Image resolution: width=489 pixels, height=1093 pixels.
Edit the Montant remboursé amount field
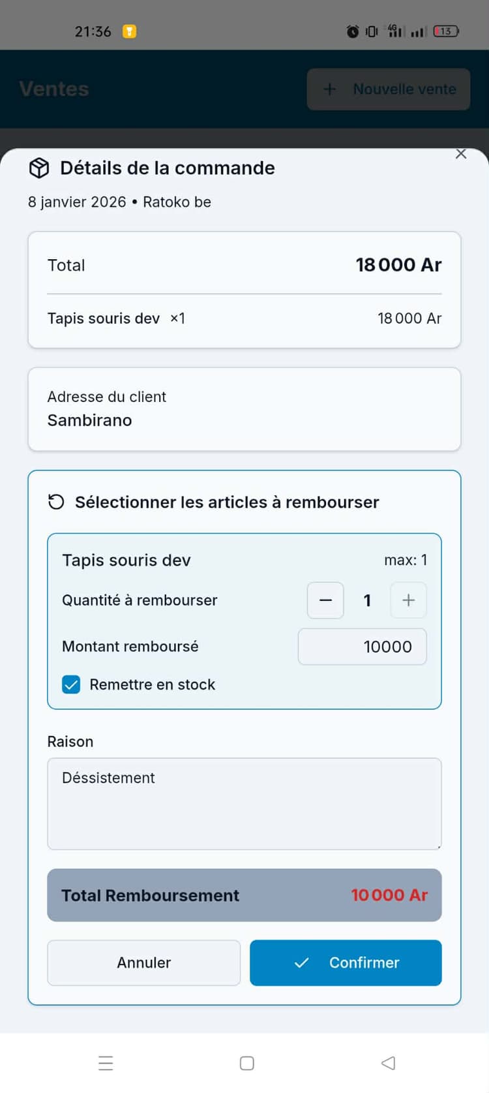point(363,647)
